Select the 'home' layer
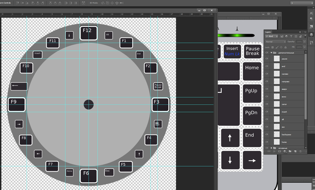Image resolution: width=315 pixels, height=190 pixels. tap(284, 142)
